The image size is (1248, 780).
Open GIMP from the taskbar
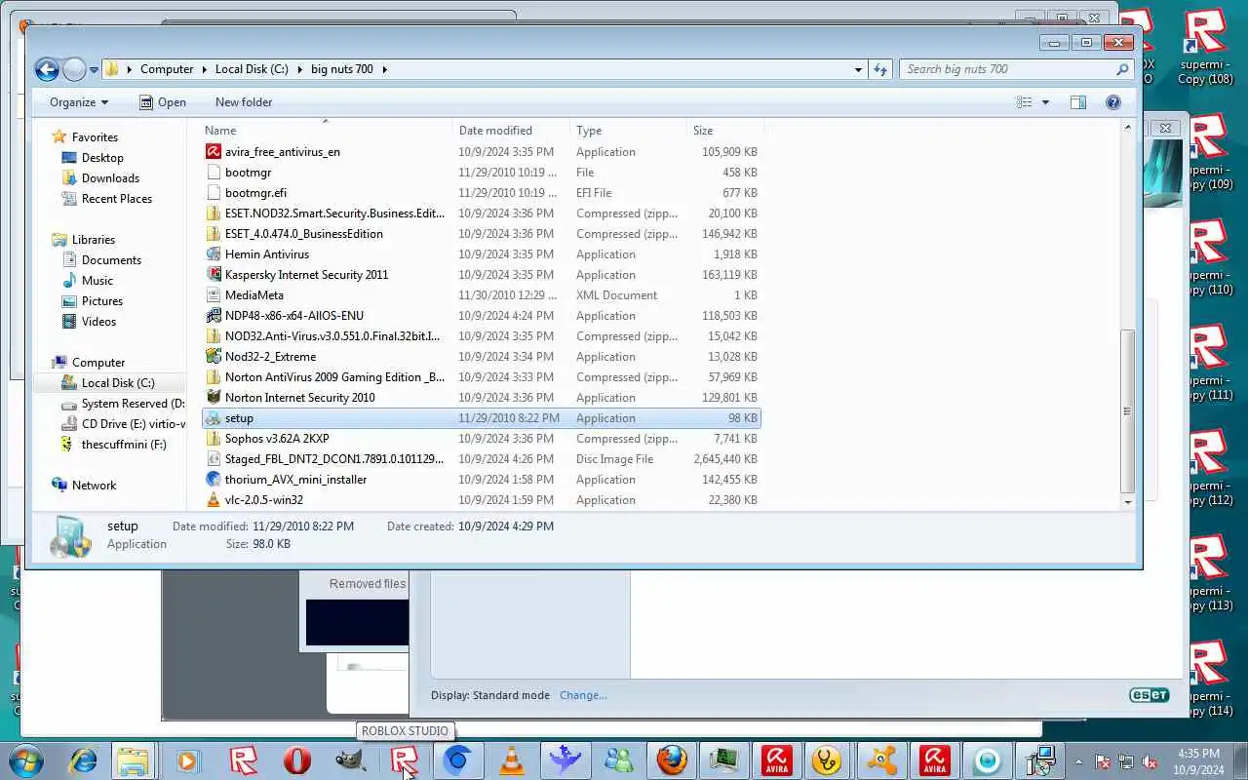click(350, 760)
